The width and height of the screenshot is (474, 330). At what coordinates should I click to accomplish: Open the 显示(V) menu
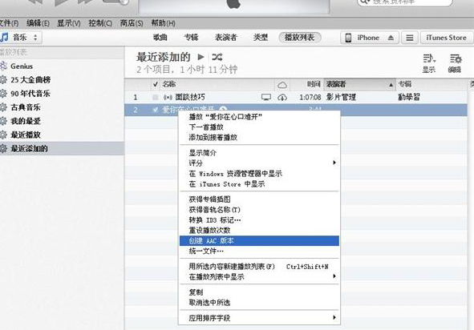point(69,23)
